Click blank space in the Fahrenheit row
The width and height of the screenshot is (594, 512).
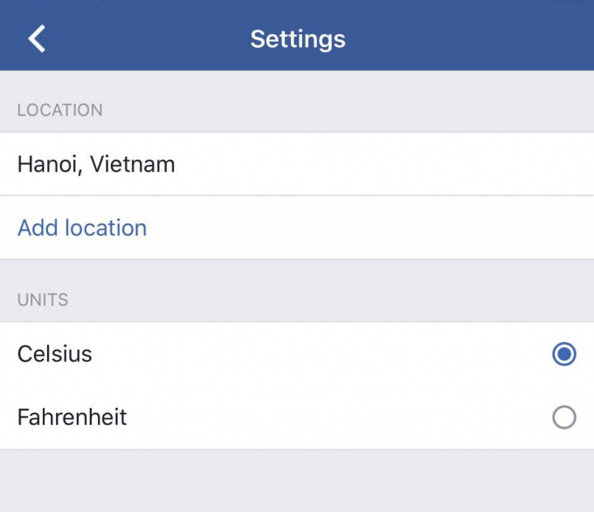(x=332, y=418)
